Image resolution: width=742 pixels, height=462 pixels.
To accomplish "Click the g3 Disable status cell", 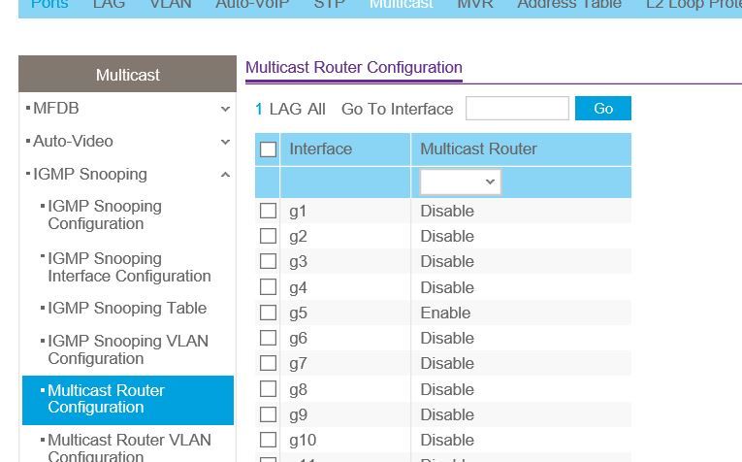I will click(447, 262).
